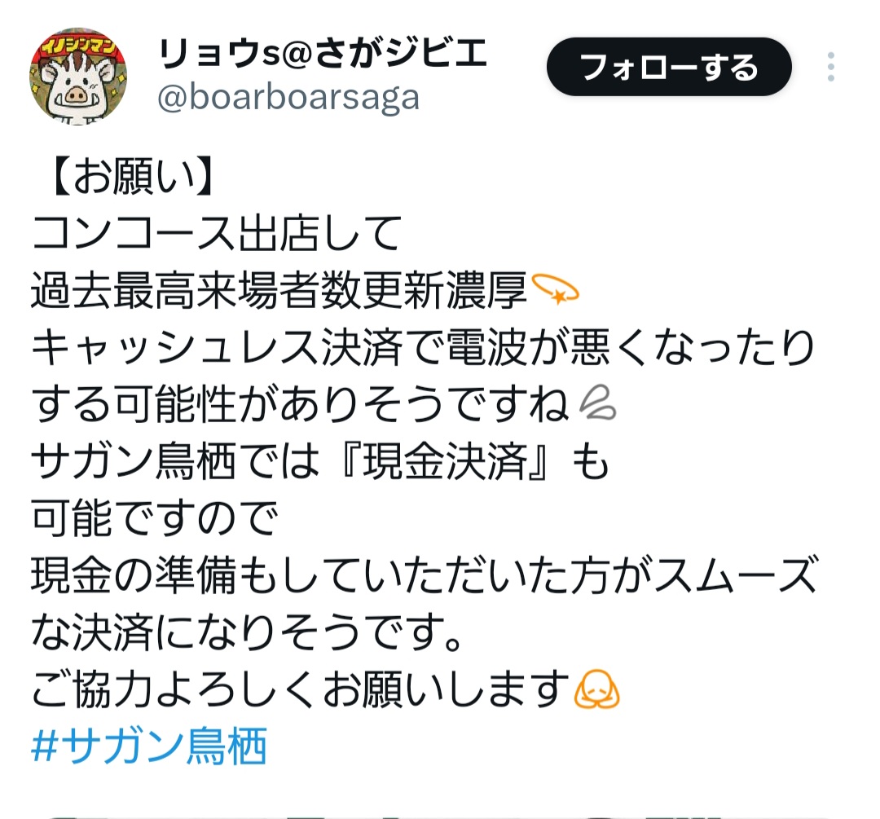Viewport: 880px width, 819px height.
Task: Click the line 可能ですので
Action: (155, 518)
